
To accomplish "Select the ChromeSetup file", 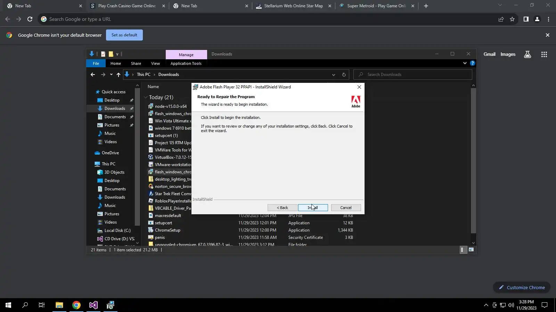I will (167, 230).
